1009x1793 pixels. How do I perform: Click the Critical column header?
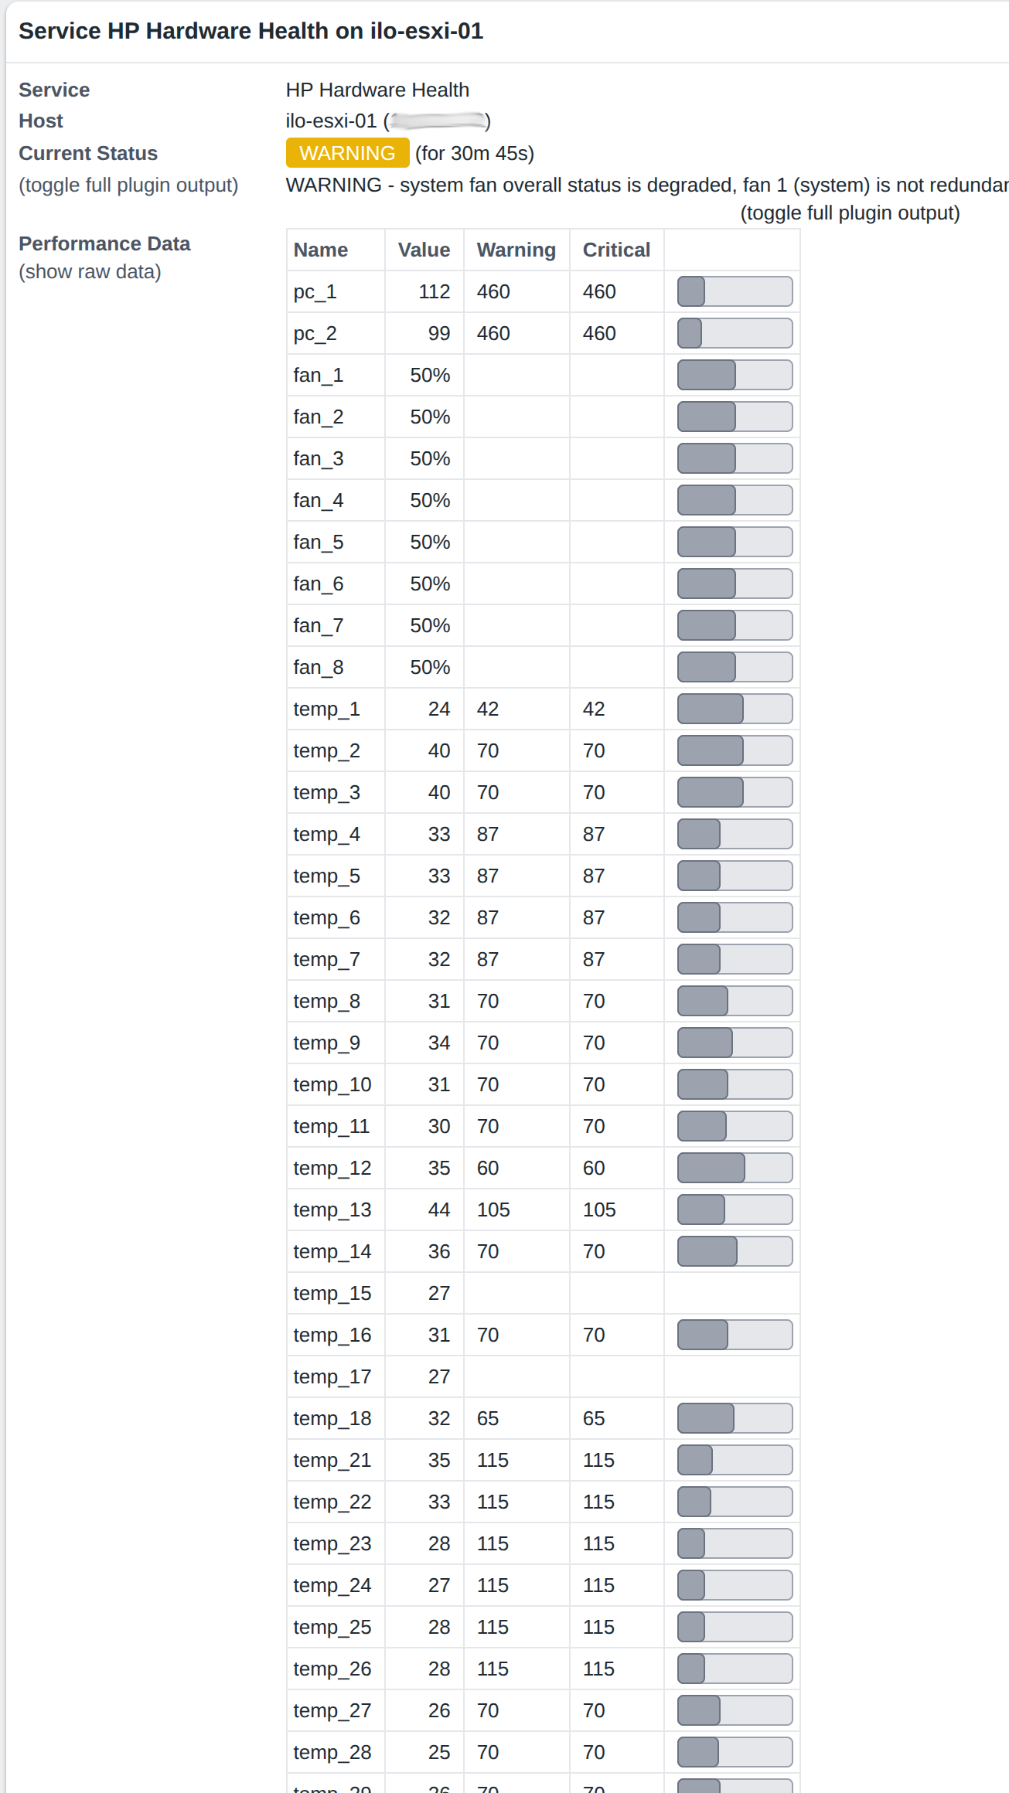pyautogui.click(x=616, y=250)
